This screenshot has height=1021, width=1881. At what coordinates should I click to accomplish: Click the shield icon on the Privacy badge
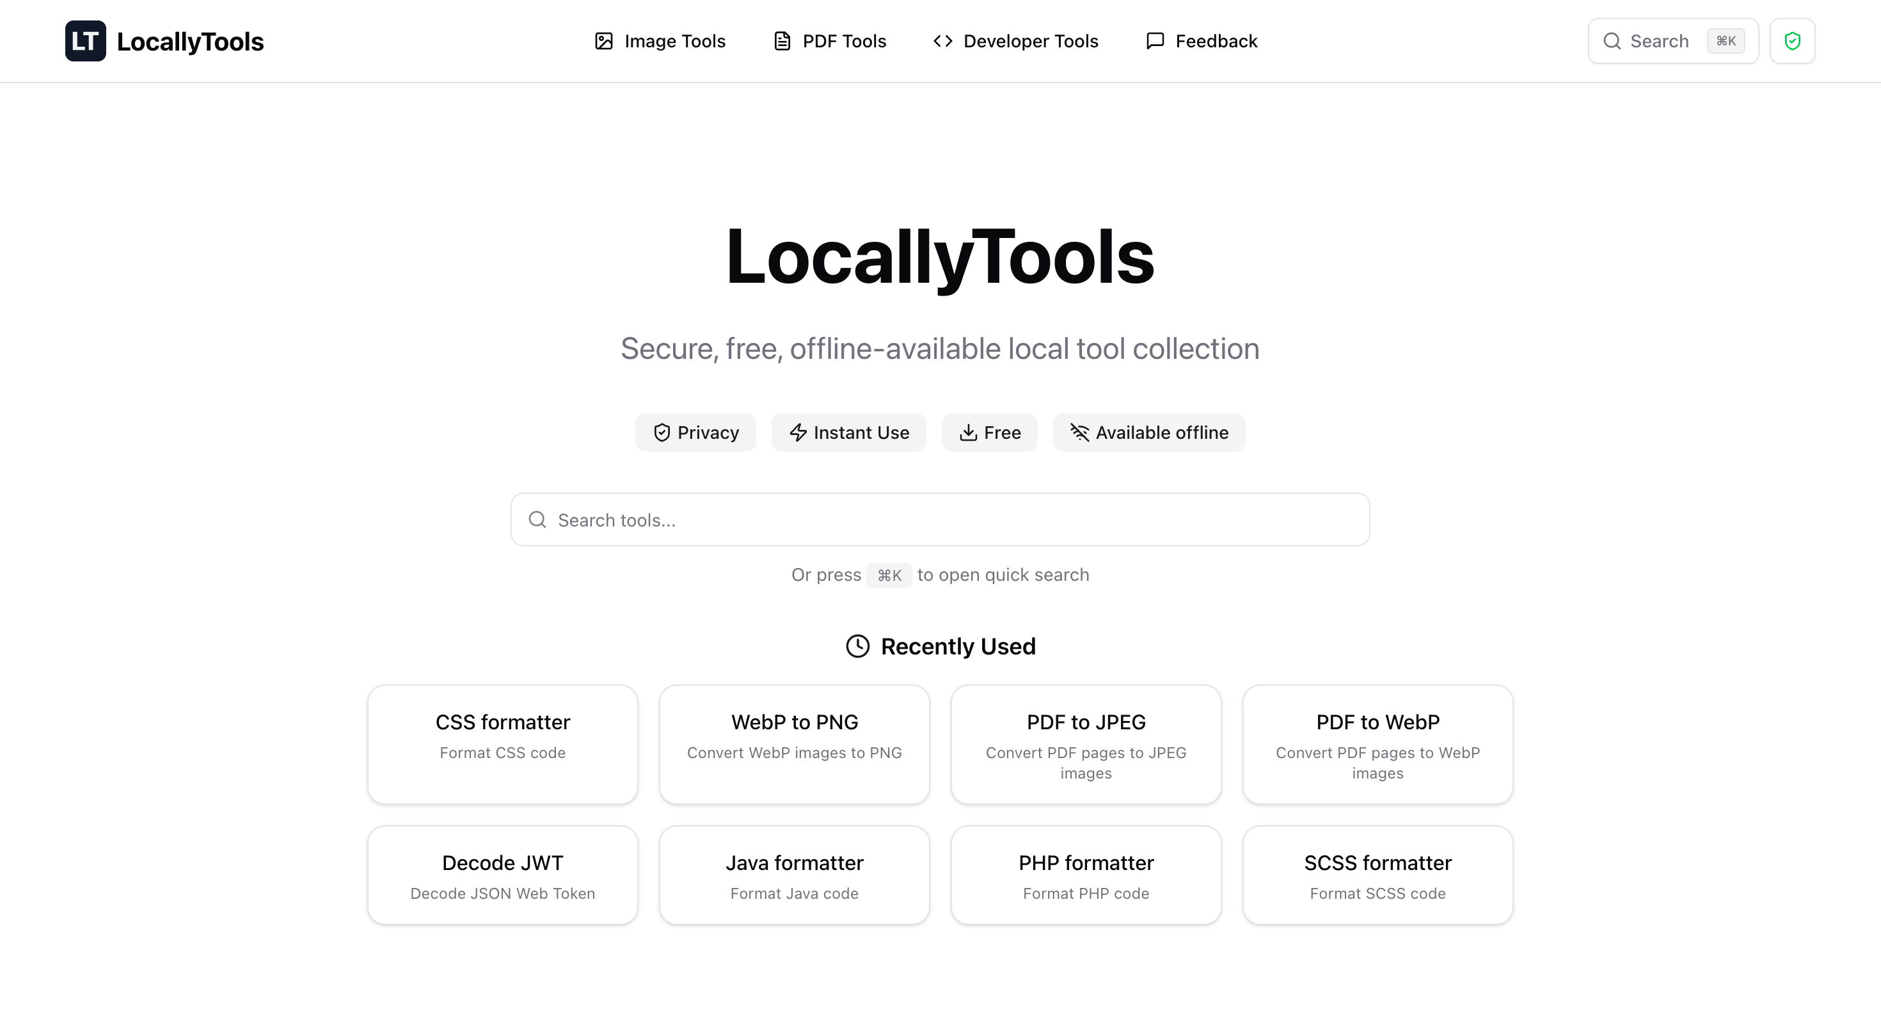662,432
